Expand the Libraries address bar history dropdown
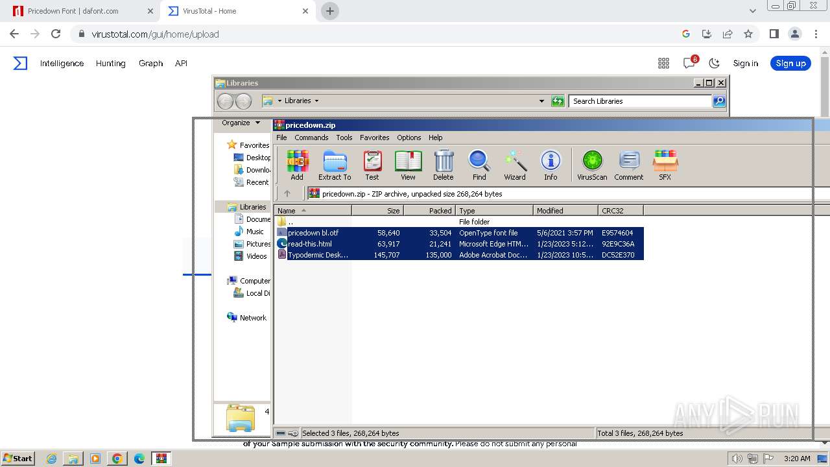Viewport: 830px width, 467px height. coord(541,101)
